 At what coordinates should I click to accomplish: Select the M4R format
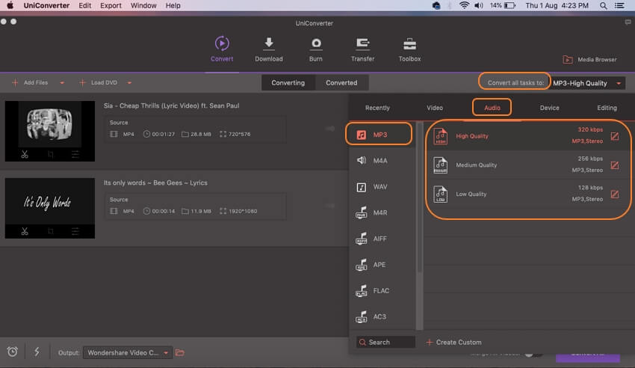[381, 212]
